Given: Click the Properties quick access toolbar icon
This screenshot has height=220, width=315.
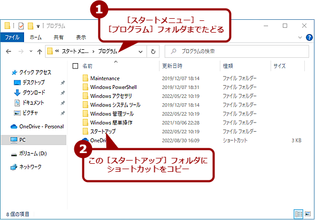Looking at the screenshot, I should point(21,26).
